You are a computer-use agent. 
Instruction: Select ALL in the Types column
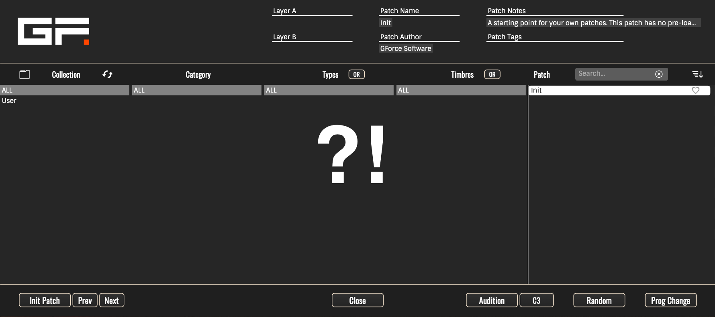pyautogui.click(x=329, y=90)
